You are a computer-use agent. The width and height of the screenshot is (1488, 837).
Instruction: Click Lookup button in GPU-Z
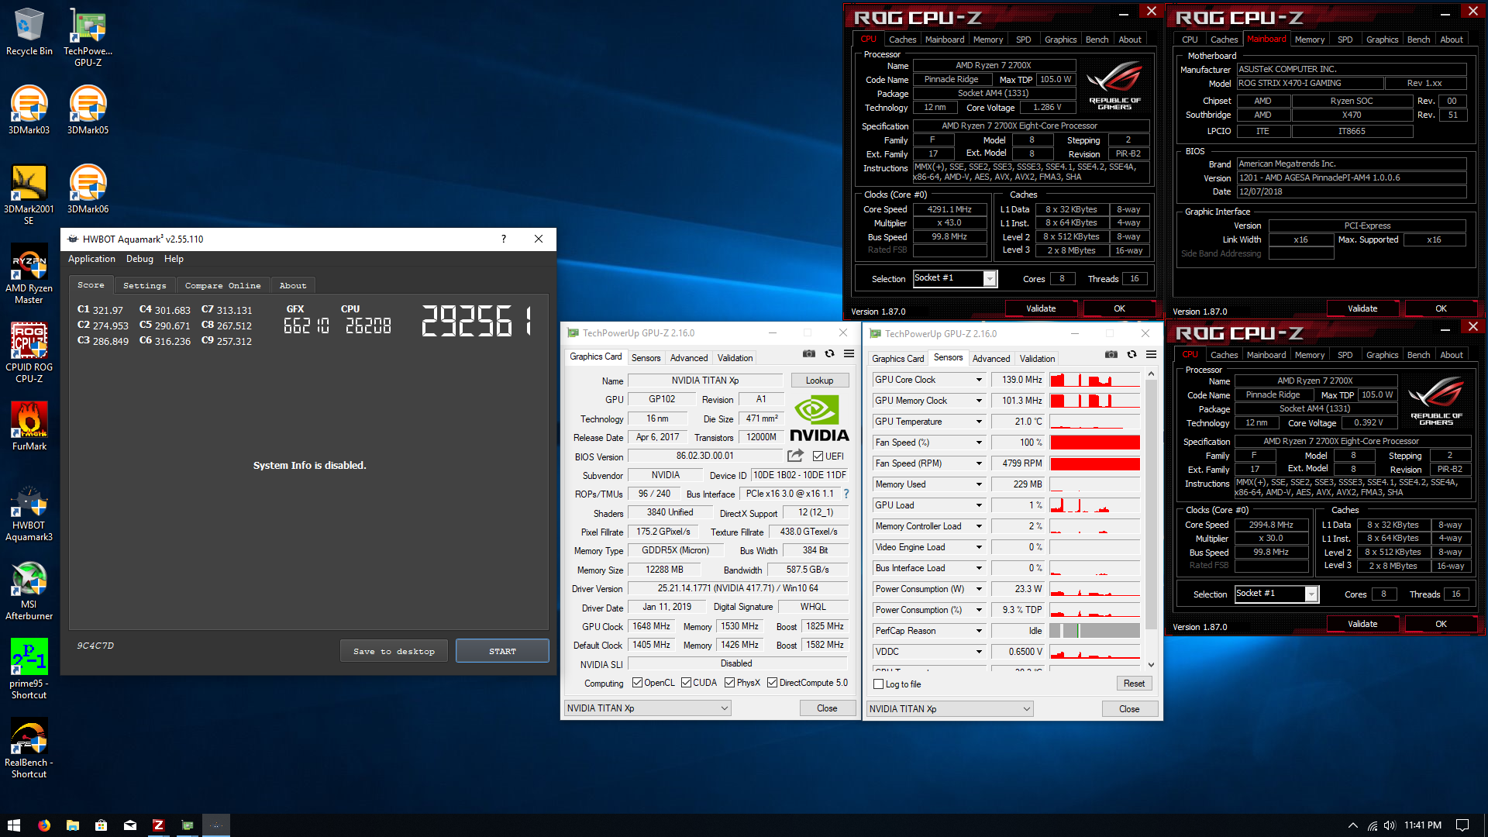819,381
